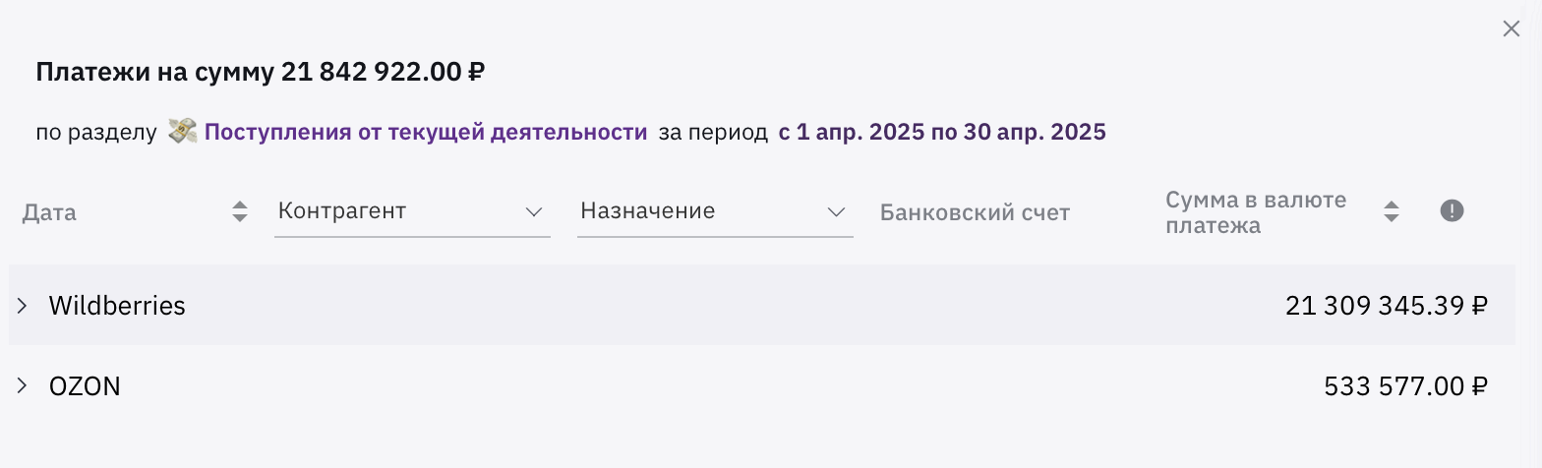Viewport: 1542px width, 468px height.
Task: Click the Дата column header
Action: (x=49, y=212)
